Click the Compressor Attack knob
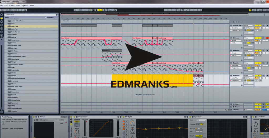The image size is (269, 138). (x=77, y=131)
